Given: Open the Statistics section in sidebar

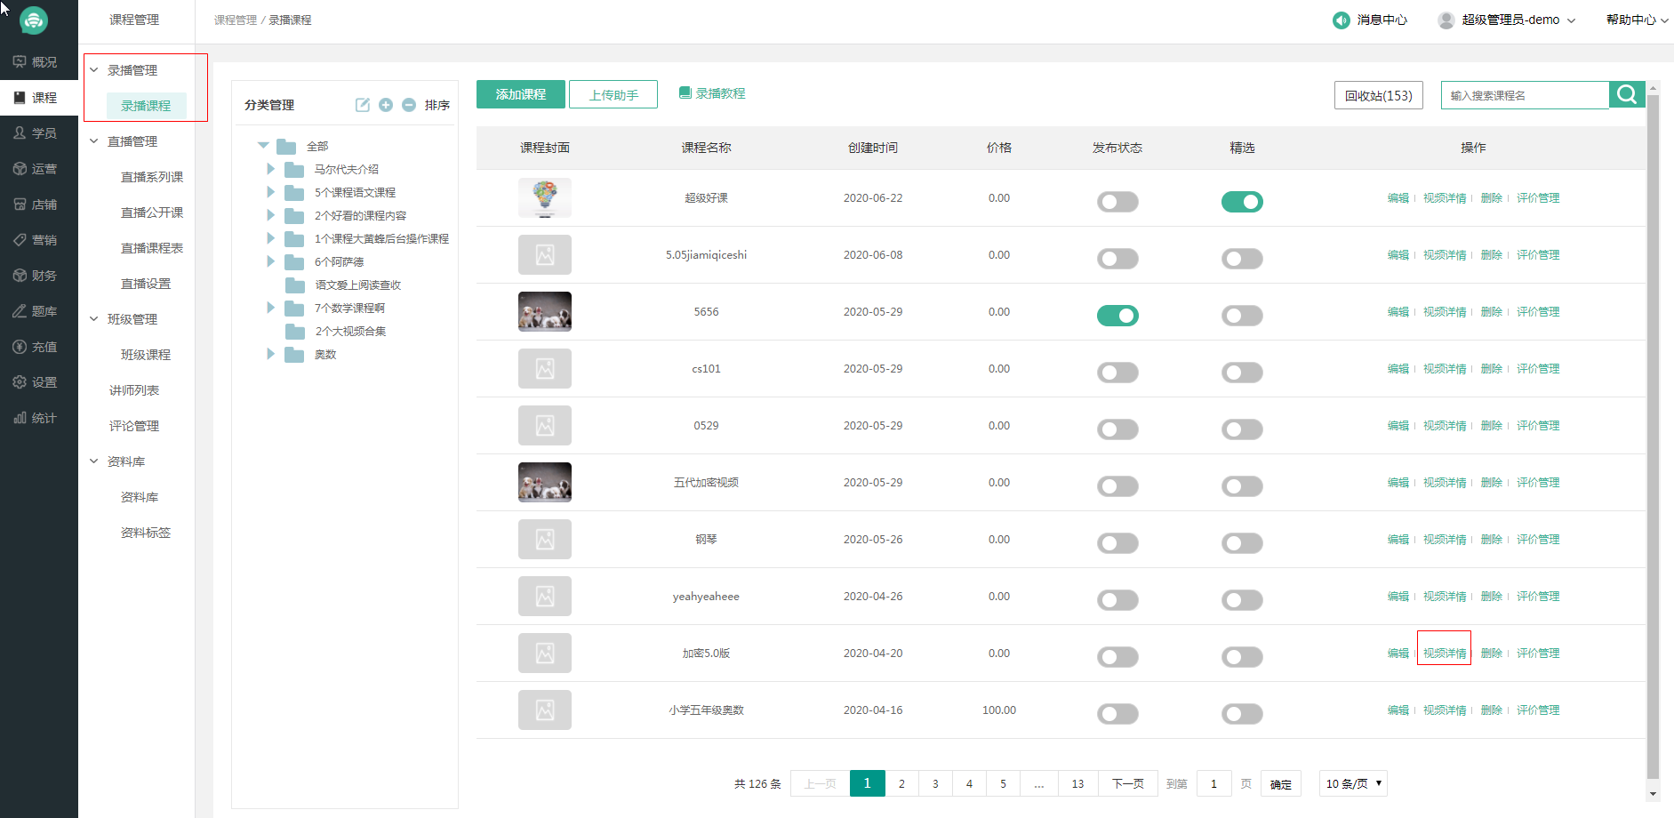Looking at the screenshot, I should (36, 418).
